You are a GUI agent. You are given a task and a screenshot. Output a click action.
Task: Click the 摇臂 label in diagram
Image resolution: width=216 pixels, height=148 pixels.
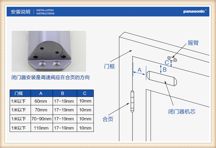click(x=193, y=43)
